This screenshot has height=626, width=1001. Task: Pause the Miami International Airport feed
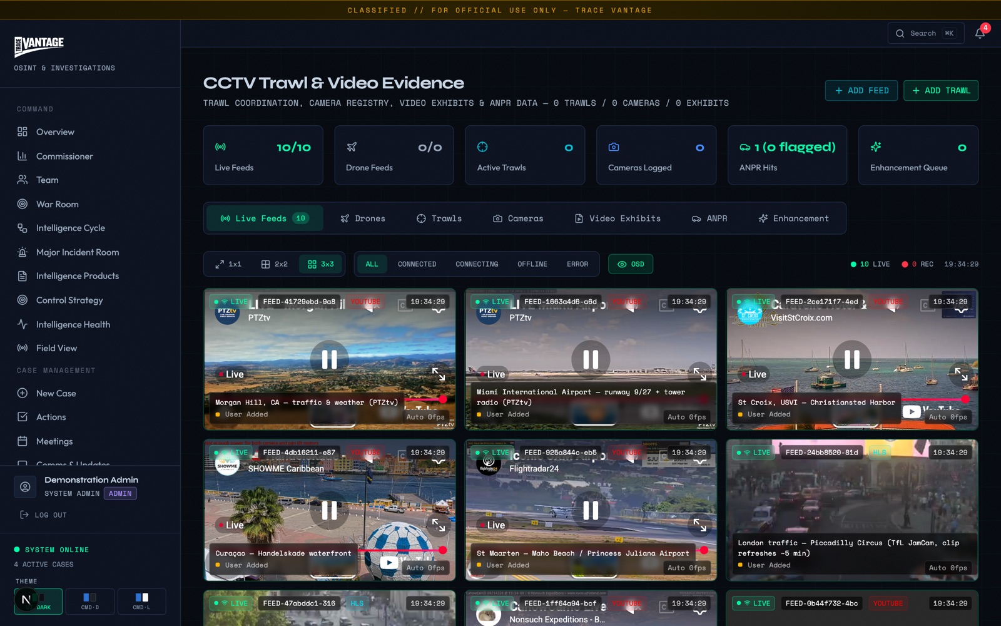pos(591,359)
